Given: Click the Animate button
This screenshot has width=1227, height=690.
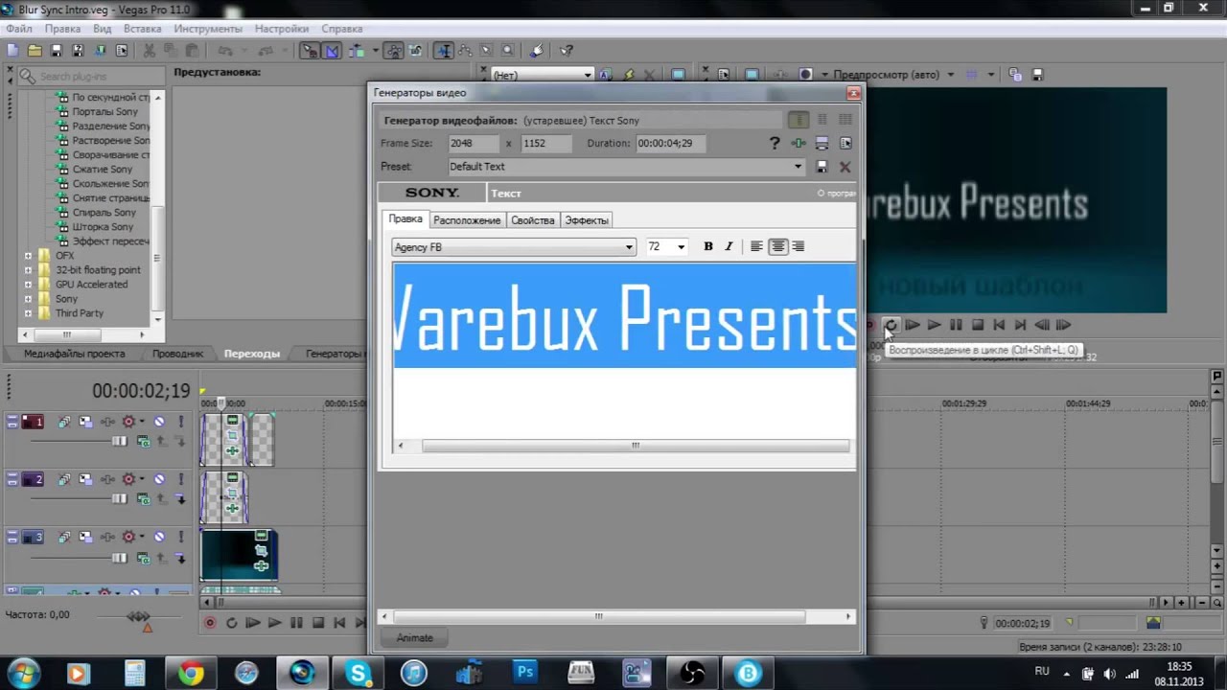Looking at the screenshot, I should pos(415,638).
